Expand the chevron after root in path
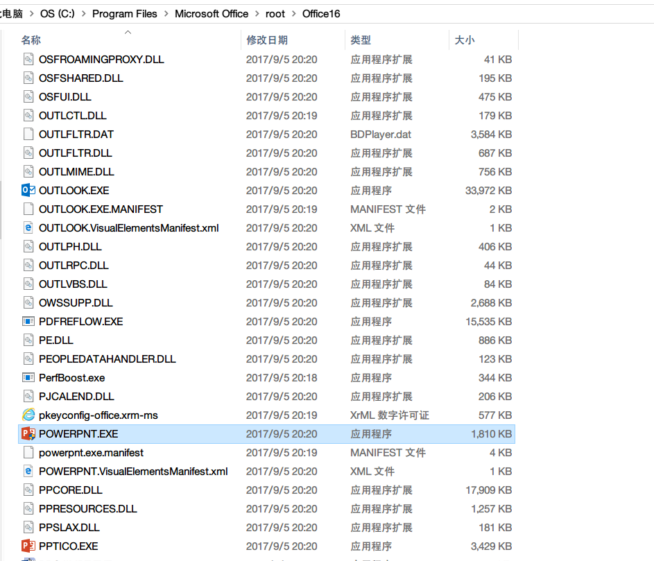Viewport: 654px width, 561px height. 293,14
